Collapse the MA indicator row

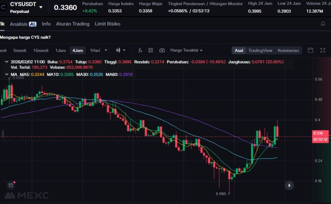7,74
